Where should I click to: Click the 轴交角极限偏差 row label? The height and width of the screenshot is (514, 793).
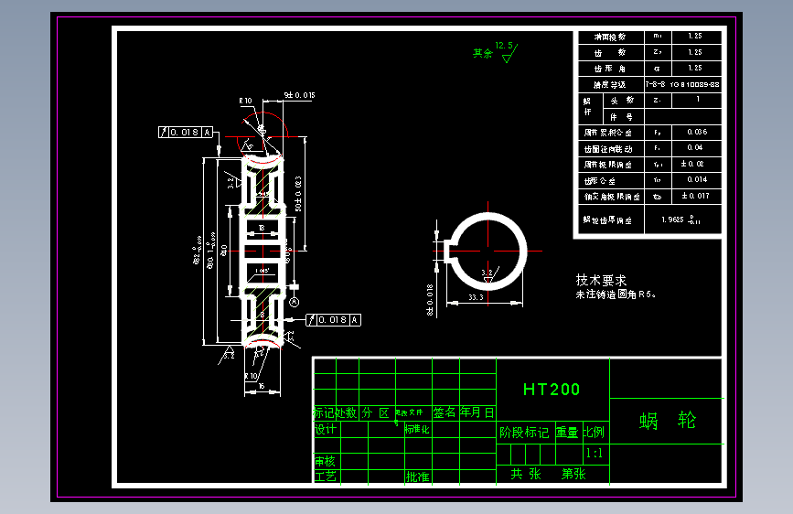tap(612, 197)
